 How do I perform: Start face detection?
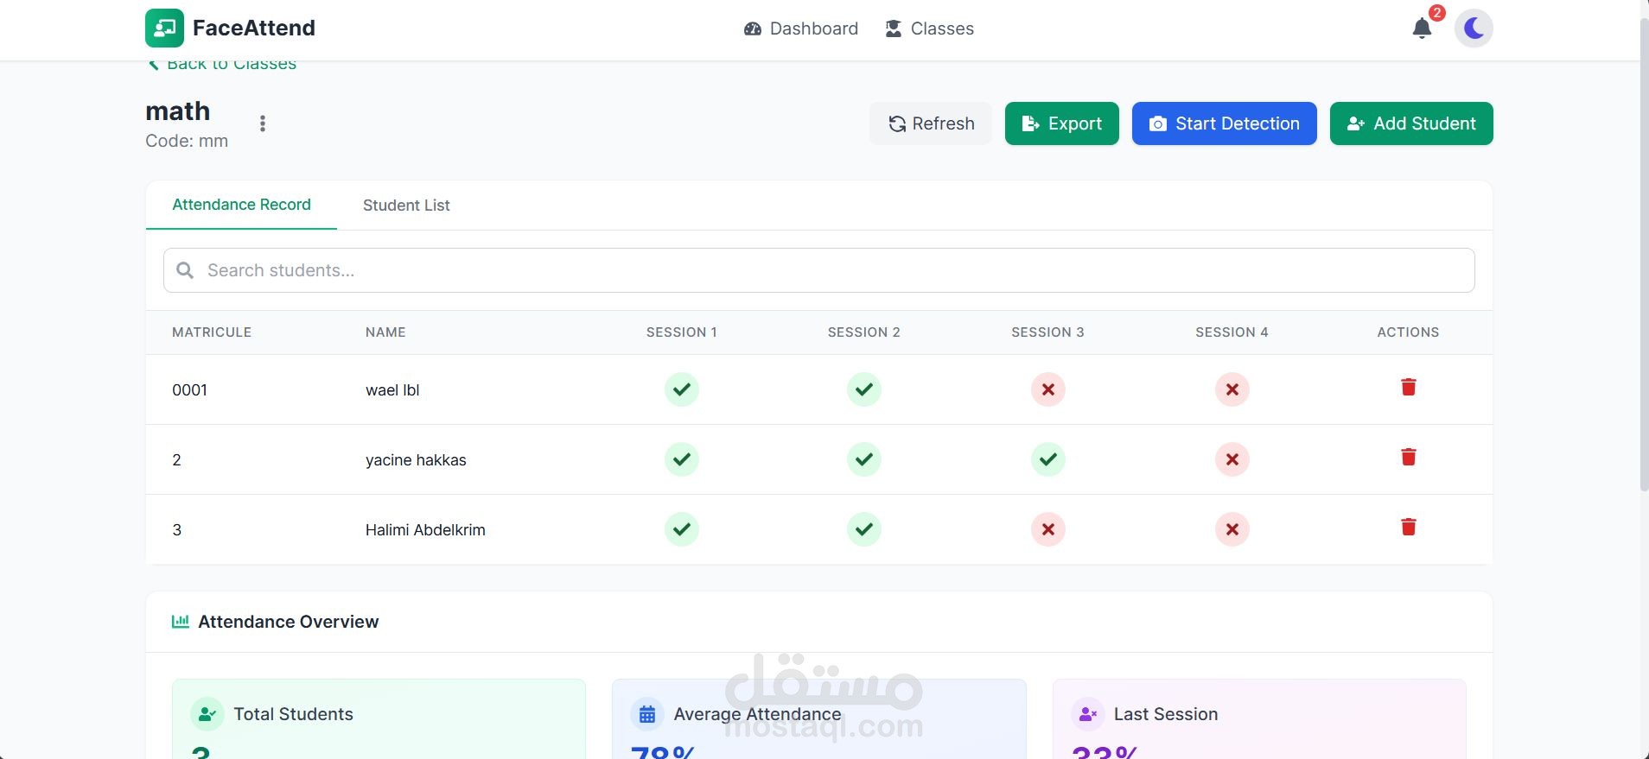[1224, 123]
